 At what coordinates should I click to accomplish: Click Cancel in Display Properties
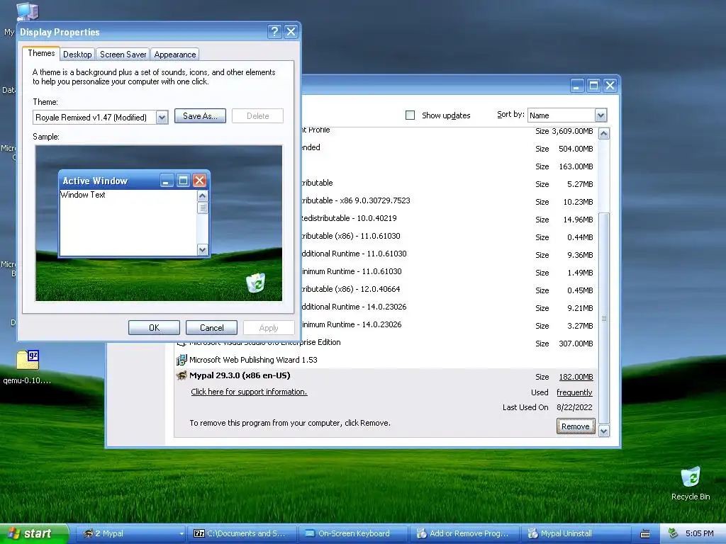(x=211, y=327)
